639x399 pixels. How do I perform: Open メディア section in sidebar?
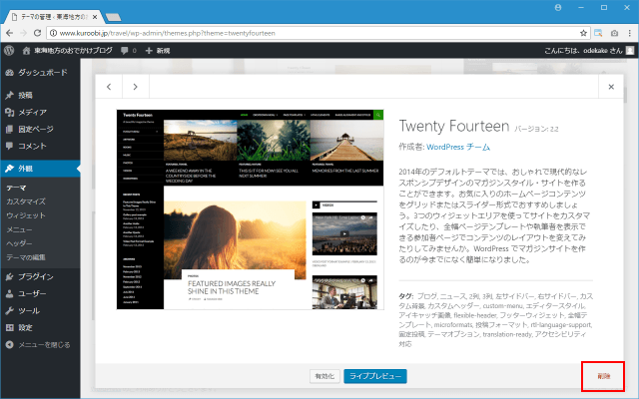point(32,113)
